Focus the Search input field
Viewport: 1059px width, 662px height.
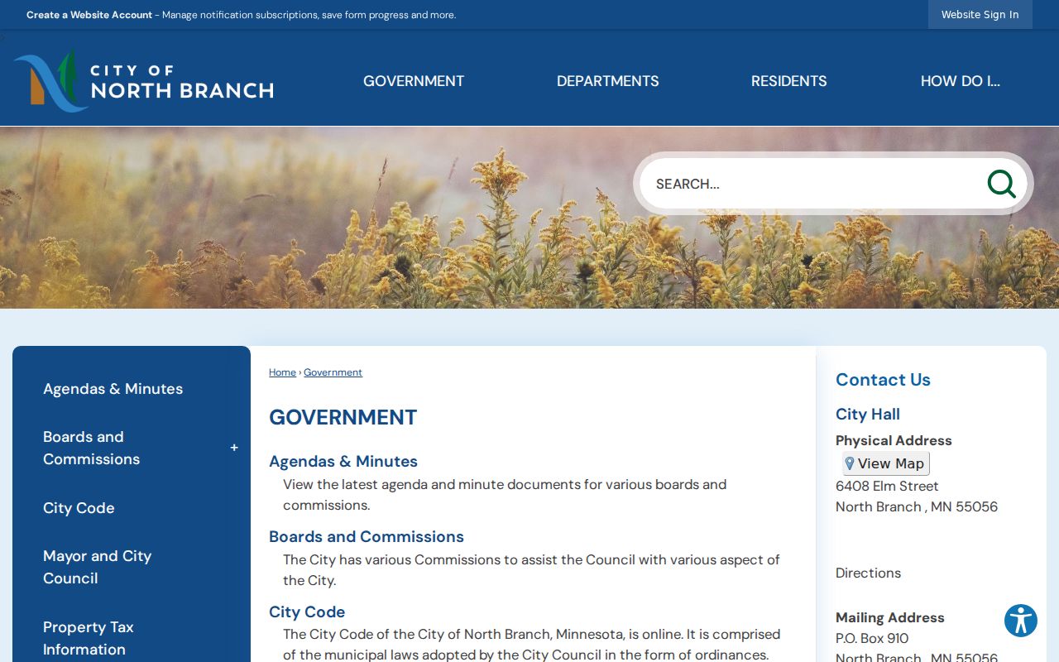(x=815, y=184)
